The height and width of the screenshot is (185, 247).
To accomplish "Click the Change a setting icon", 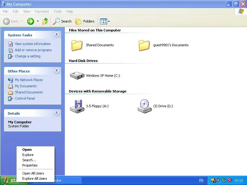I will [x=10, y=56].
